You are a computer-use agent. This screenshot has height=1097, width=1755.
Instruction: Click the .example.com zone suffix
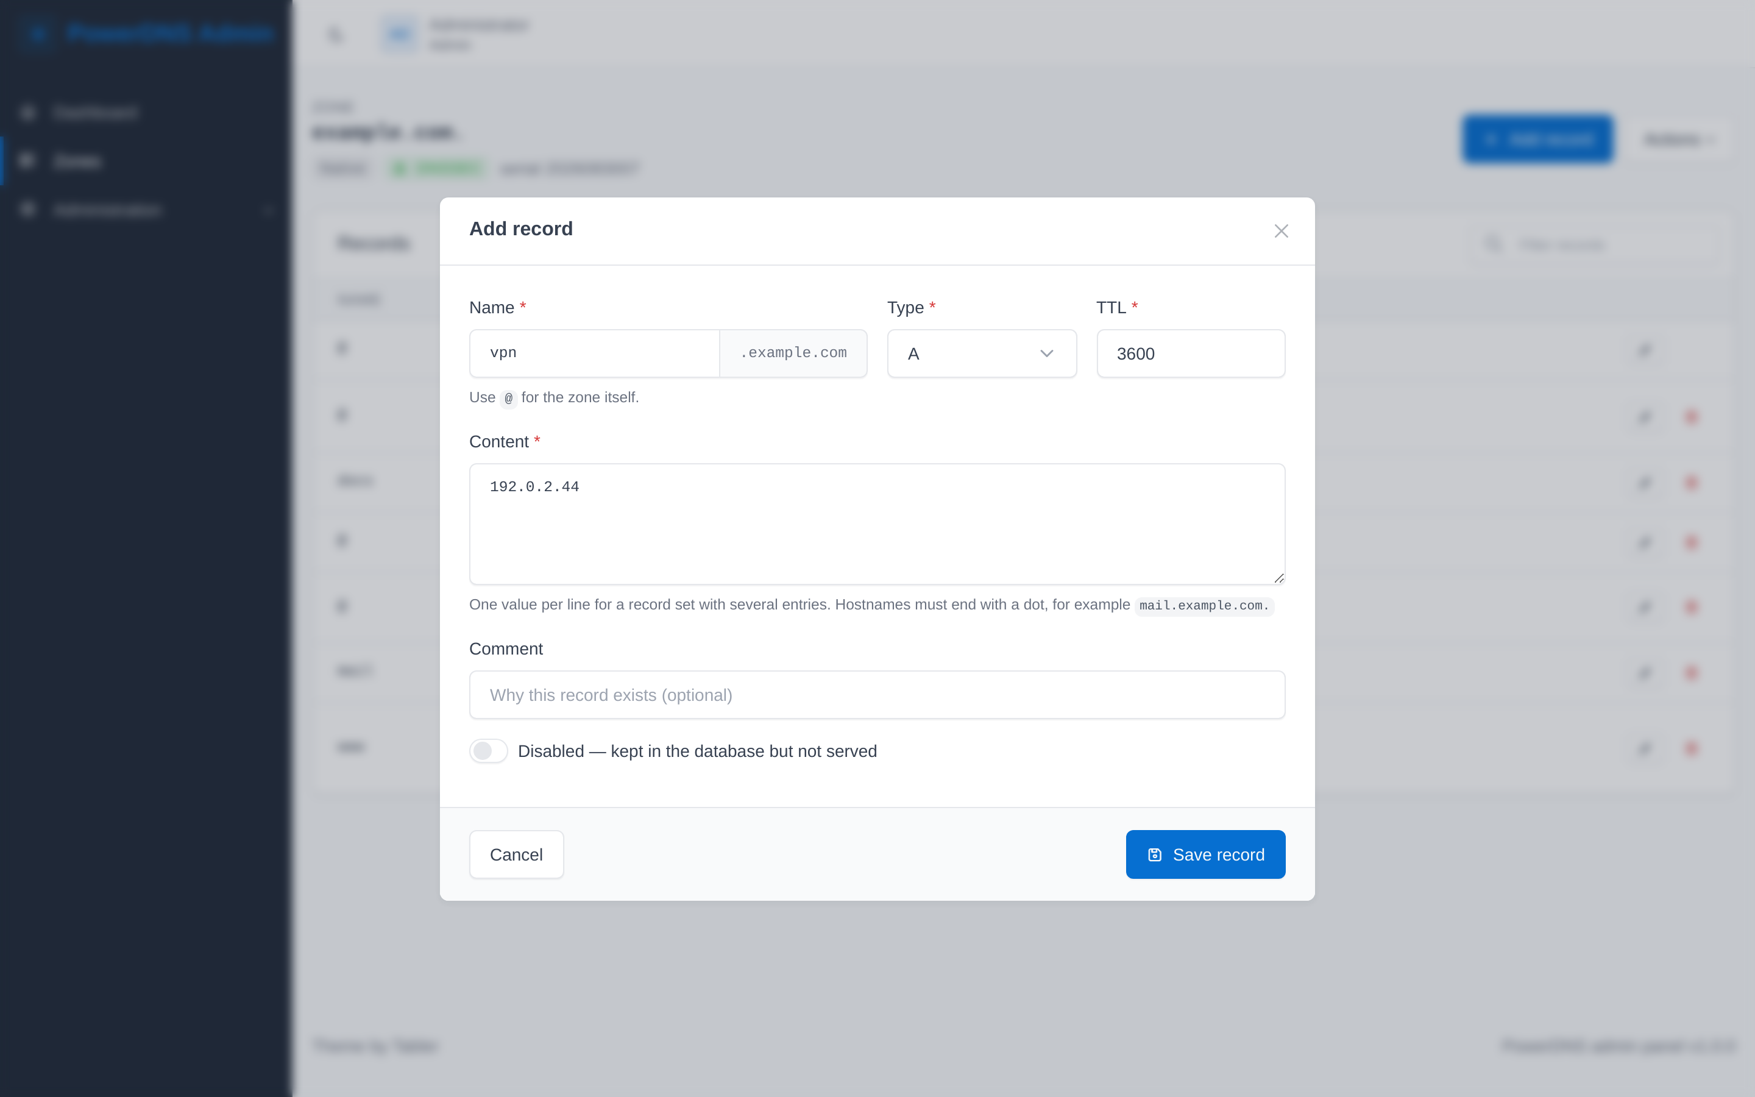793,353
